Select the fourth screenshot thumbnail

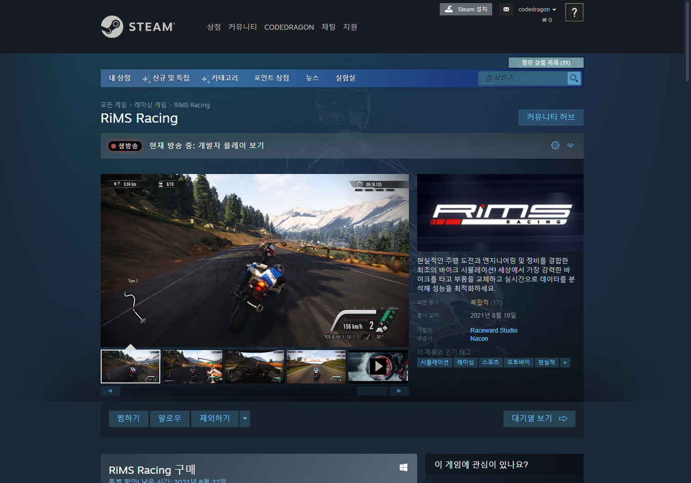point(316,366)
